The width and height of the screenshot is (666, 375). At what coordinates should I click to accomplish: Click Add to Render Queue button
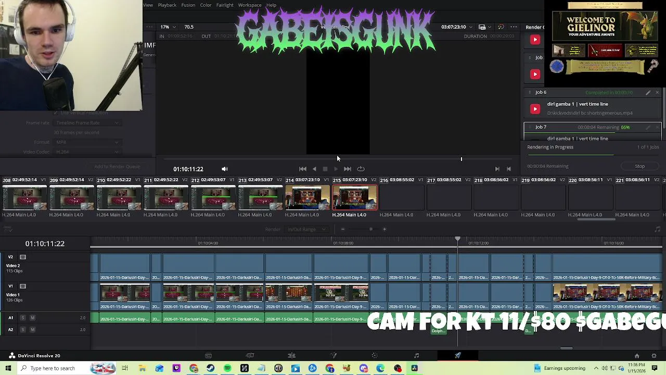(117, 167)
